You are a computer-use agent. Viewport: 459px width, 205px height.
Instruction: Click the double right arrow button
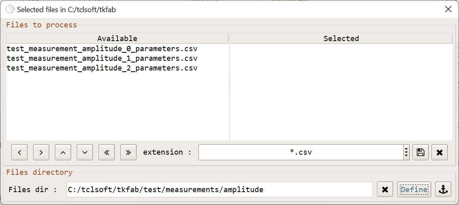[x=128, y=153]
